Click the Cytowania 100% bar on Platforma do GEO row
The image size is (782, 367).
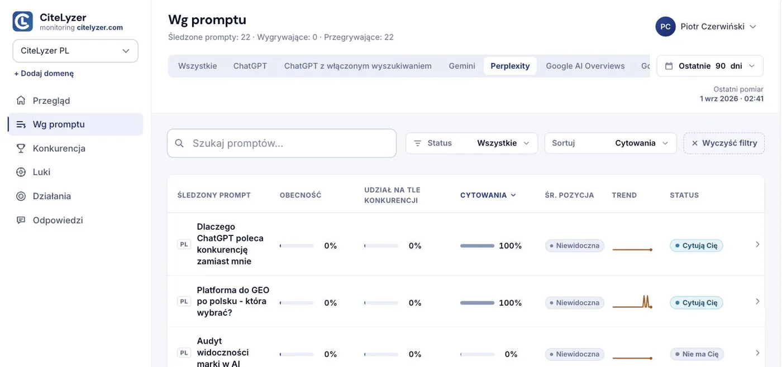[x=478, y=303]
